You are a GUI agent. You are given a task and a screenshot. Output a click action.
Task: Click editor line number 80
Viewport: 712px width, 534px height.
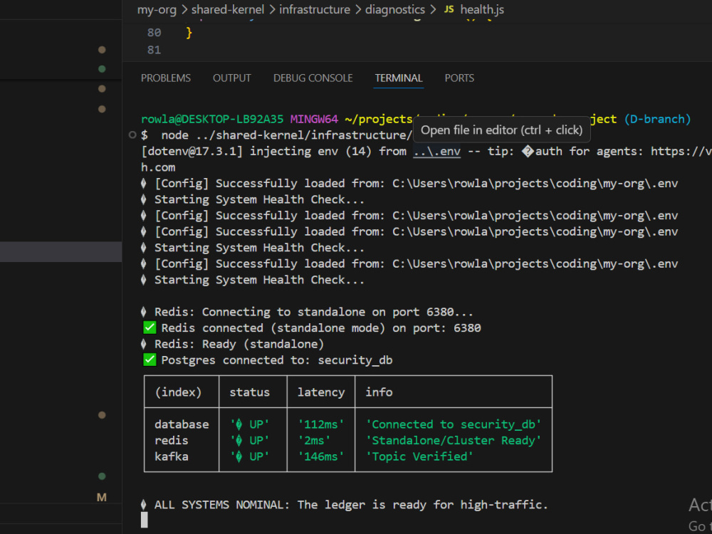click(154, 33)
